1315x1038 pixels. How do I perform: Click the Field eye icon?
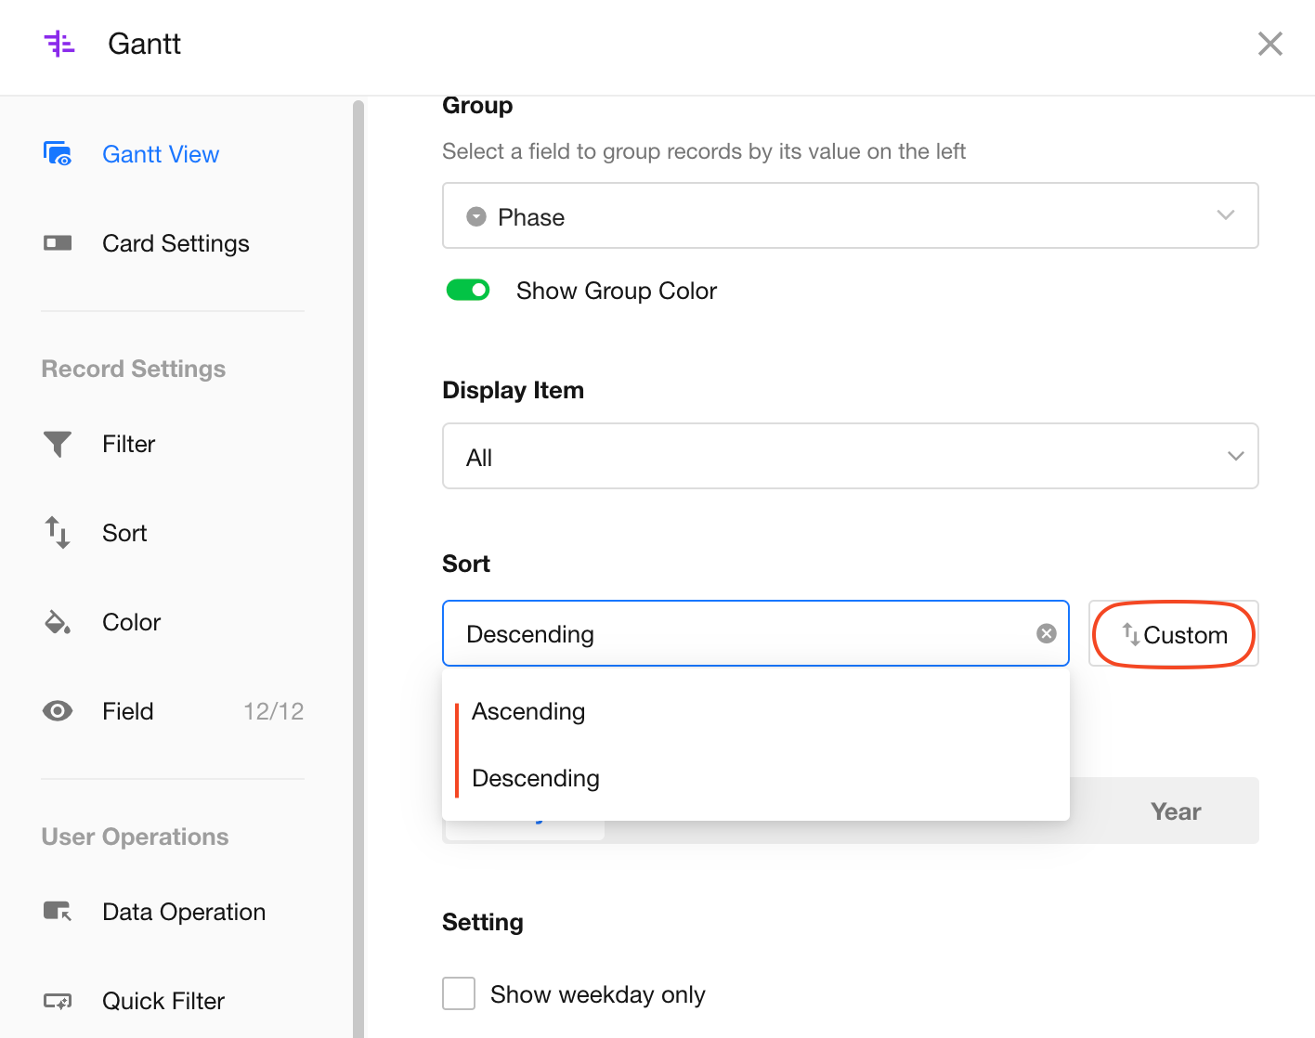(58, 711)
